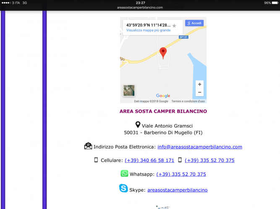This screenshot has height=209, width=280.
Task: Tap the areasostacamperbilancino.com address bar
Action: pos(140,8)
